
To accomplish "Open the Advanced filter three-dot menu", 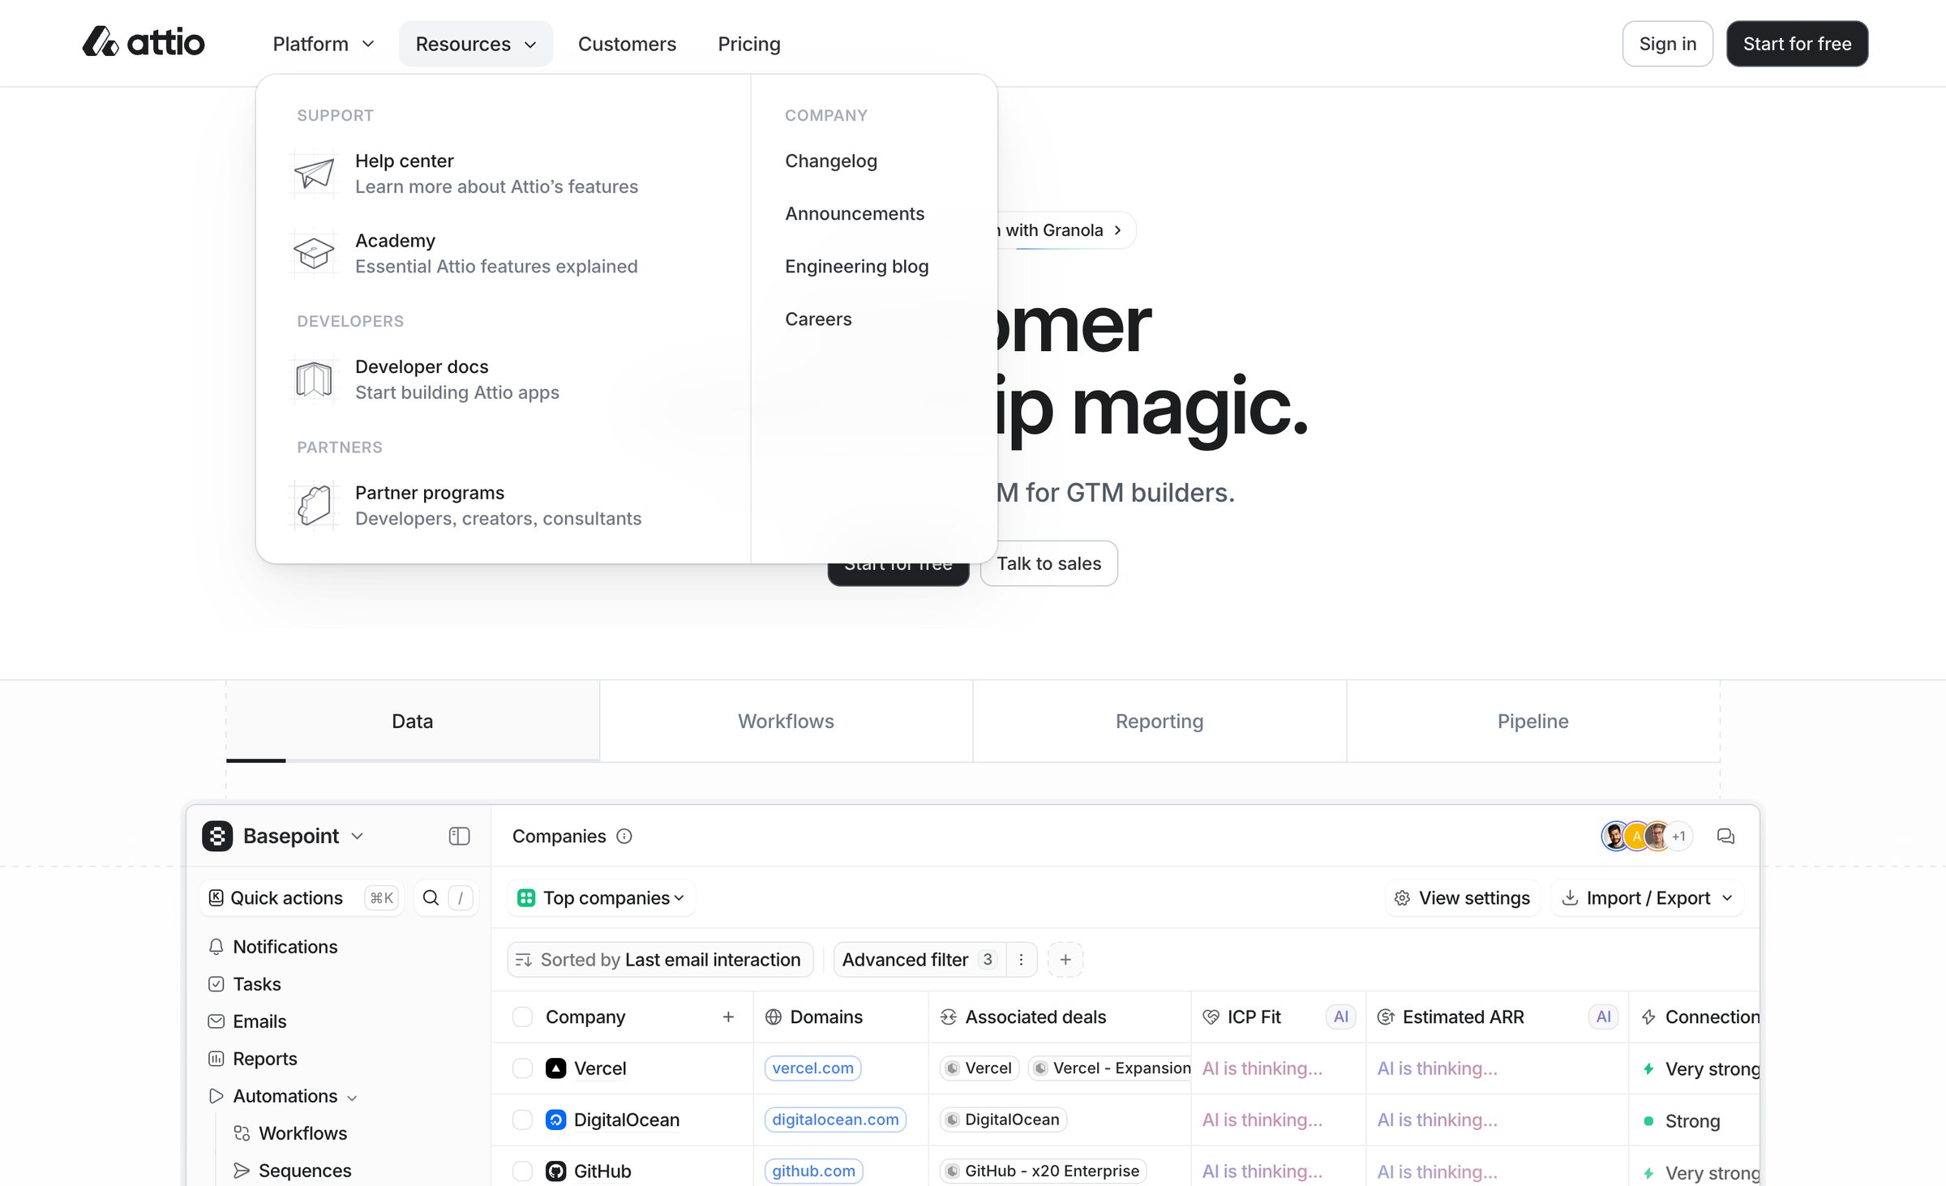I will coord(1021,960).
